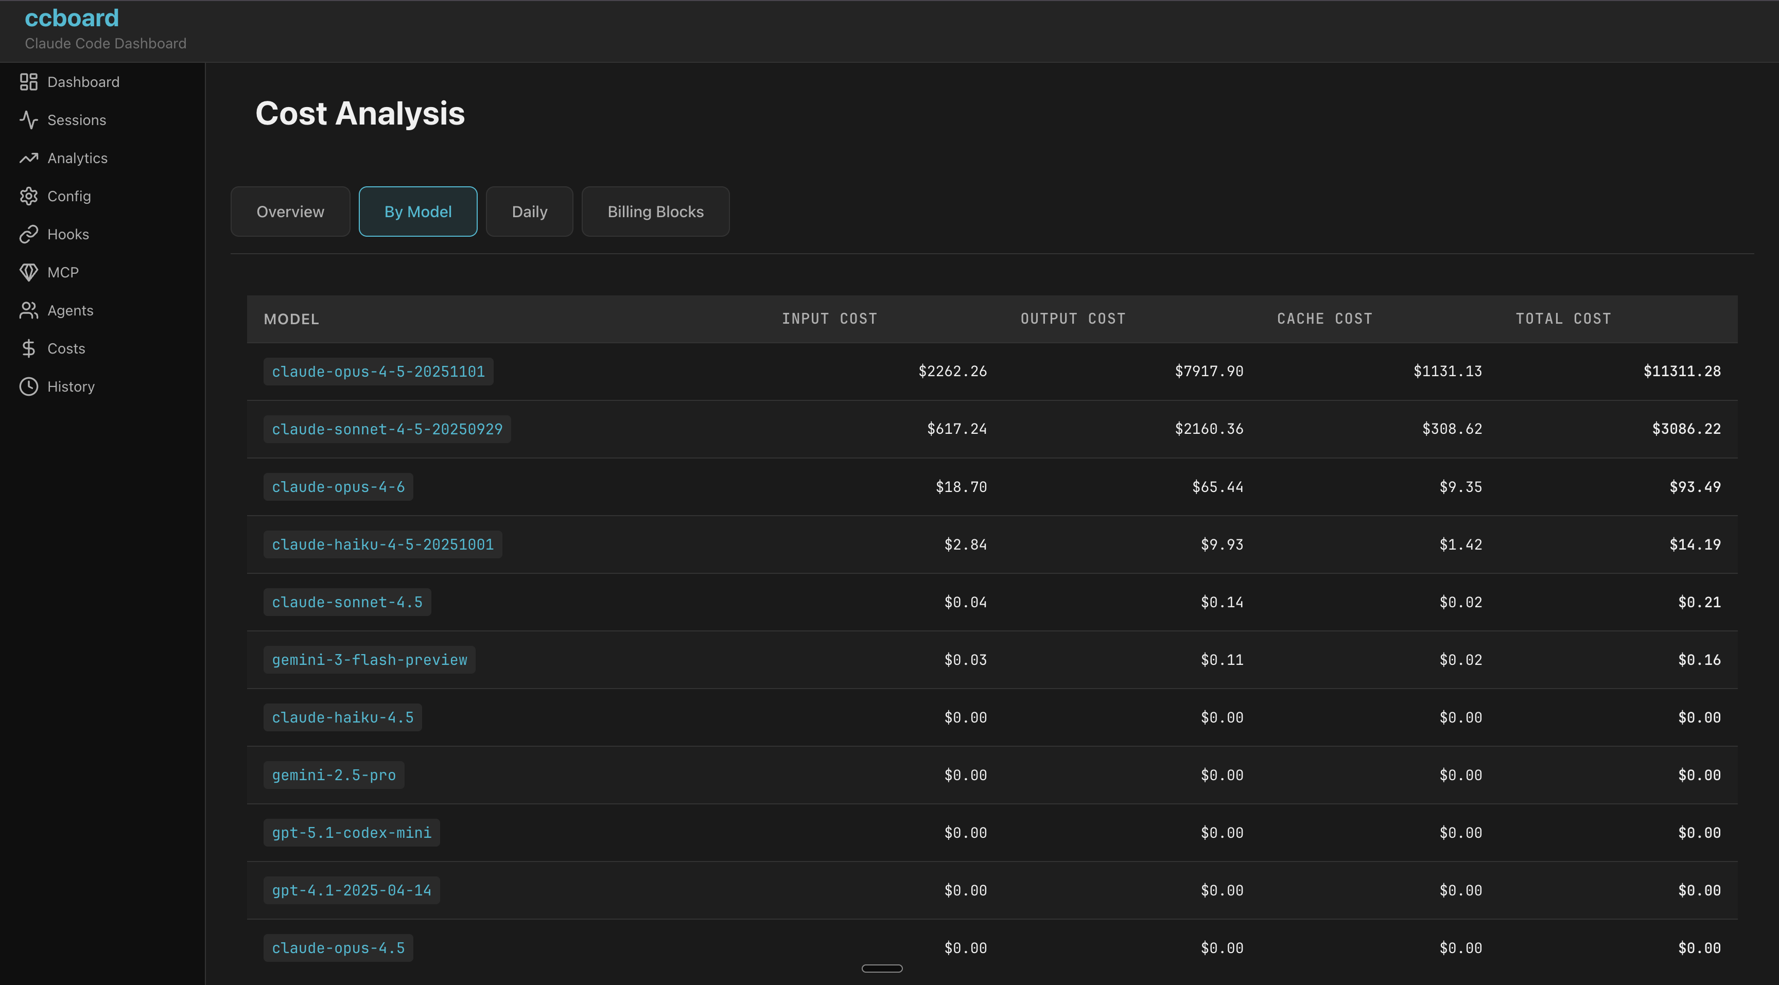1779x985 pixels.
Task: Open the Daily cost tab
Action: click(529, 211)
